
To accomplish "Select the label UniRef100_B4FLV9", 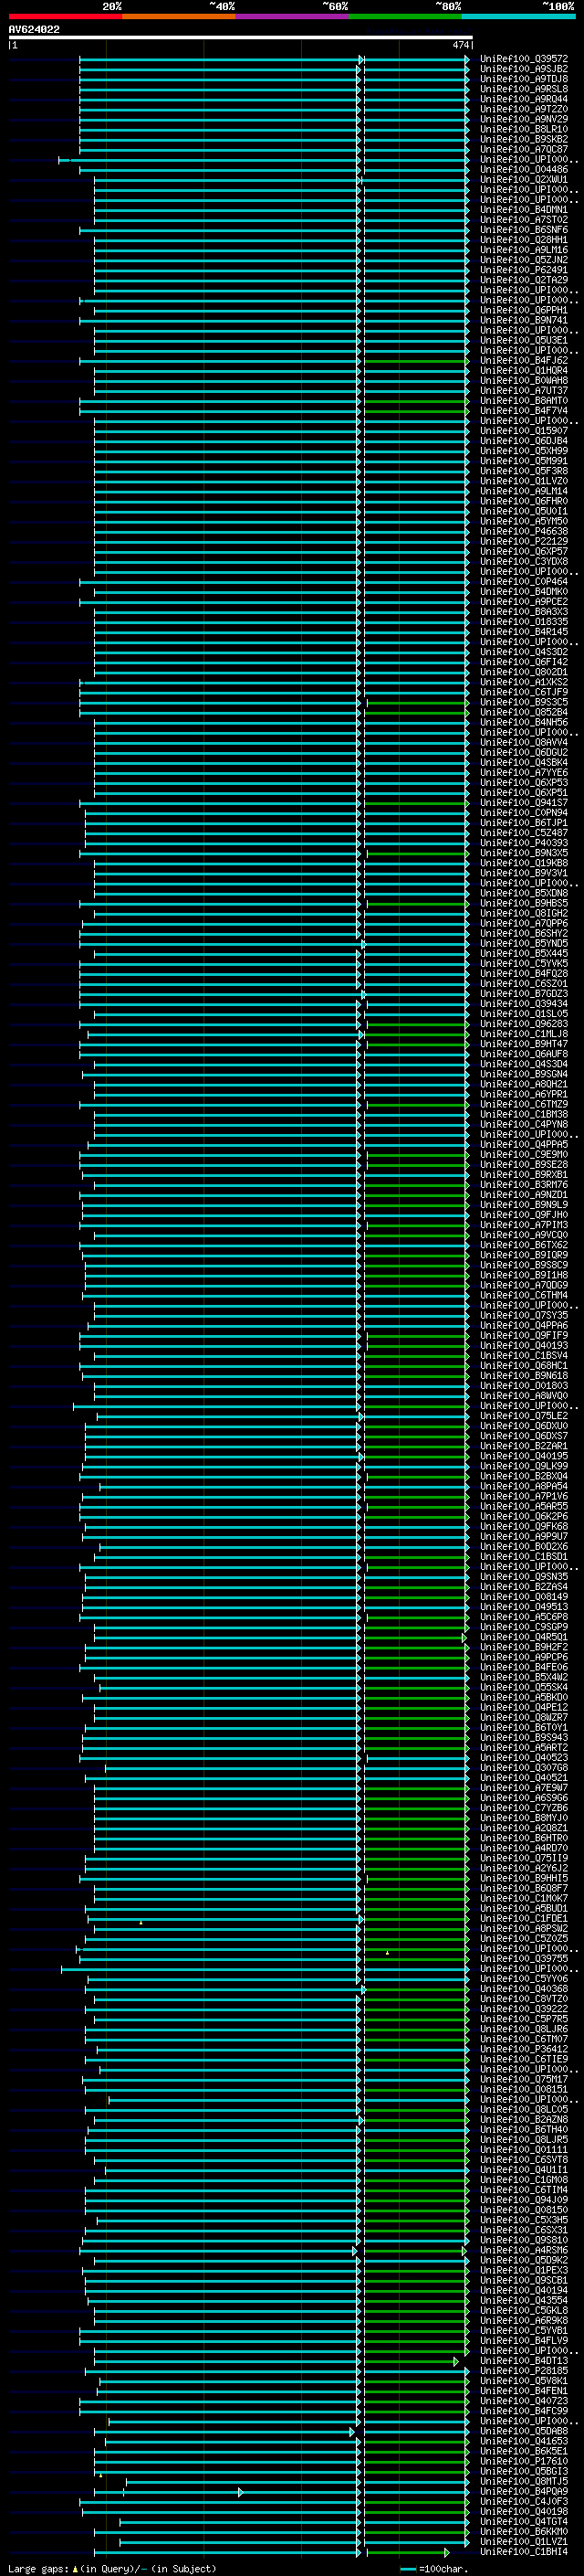I will tap(524, 2340).
